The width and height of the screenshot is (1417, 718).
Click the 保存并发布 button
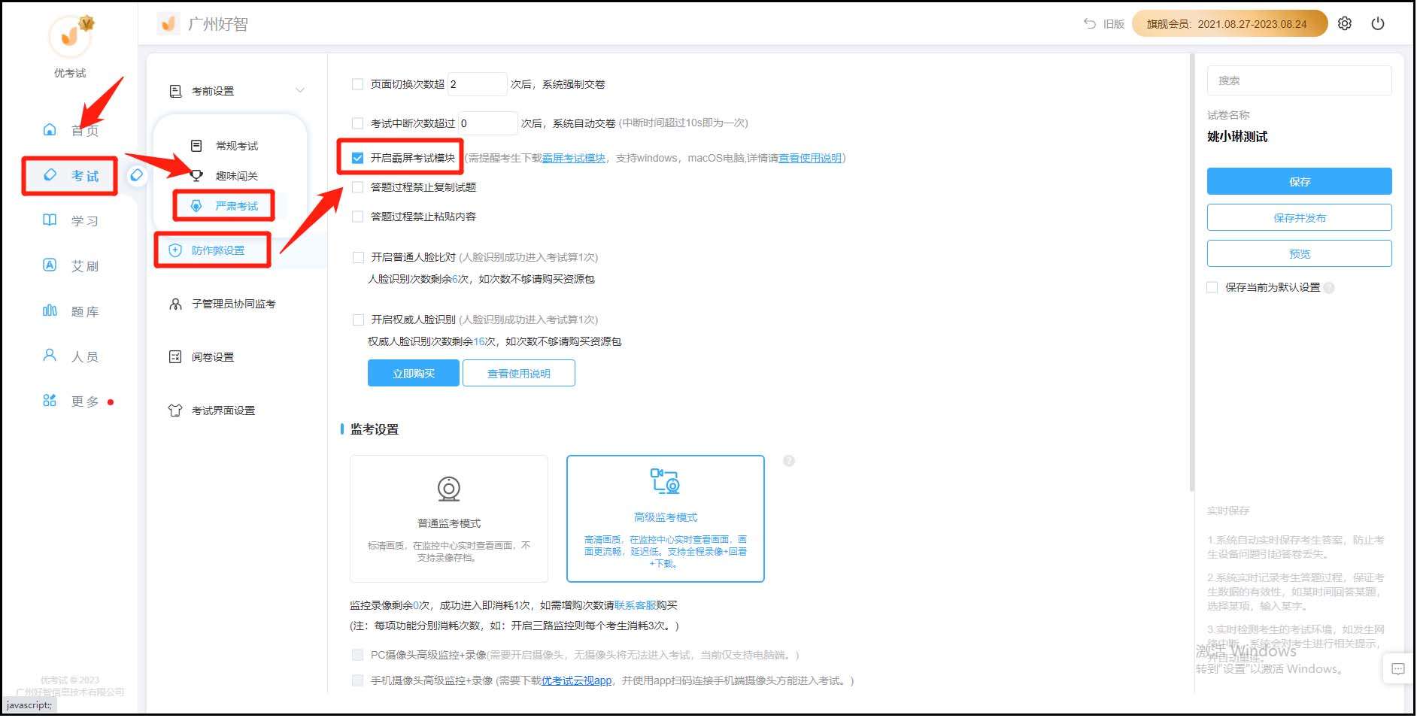click(1299, 217)
